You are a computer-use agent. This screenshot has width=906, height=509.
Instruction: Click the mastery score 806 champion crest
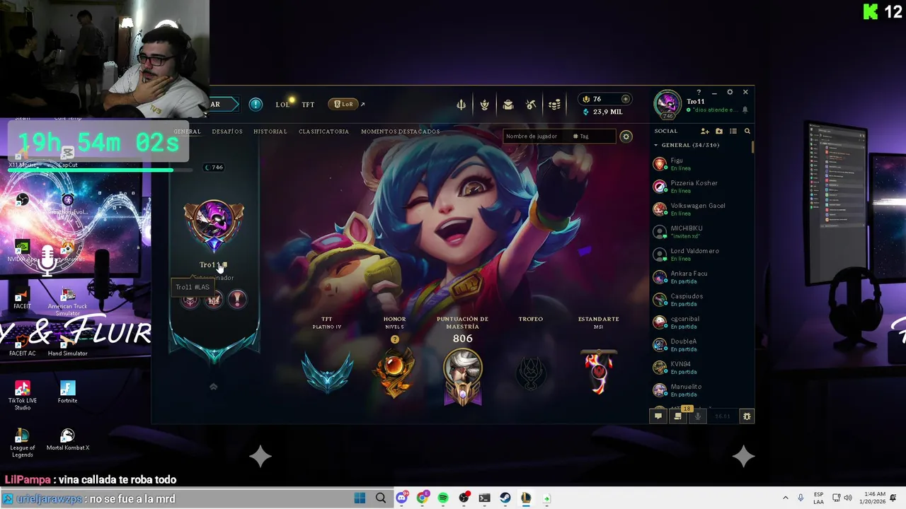point(462,378)
